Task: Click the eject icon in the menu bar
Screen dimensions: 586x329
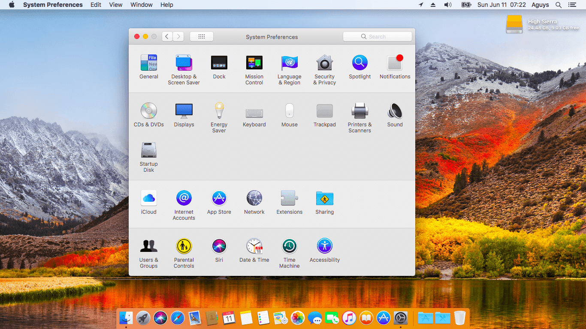Action: pyautogui.click(x=433, y=5)
